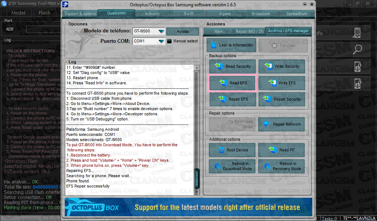
Task: Click 'Puerto seleccionado: COM1' in the log
Action: [x=91, y=134]
